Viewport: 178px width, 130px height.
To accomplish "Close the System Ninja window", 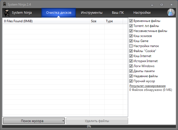I will click(x=171, y=5).
